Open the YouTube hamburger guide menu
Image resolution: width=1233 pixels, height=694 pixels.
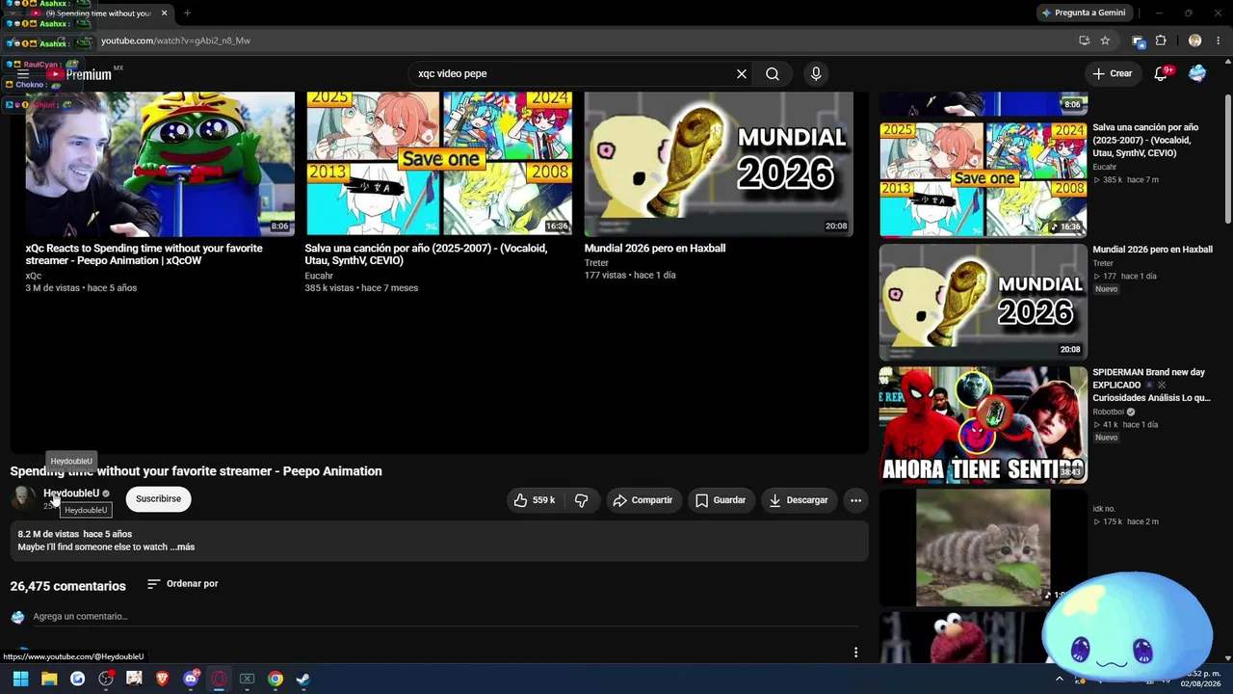pos(23,74)
